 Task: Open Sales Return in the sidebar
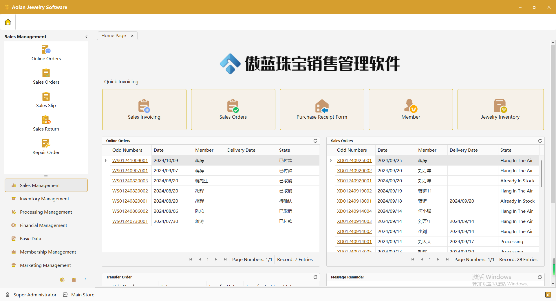[x=46, y=124]
